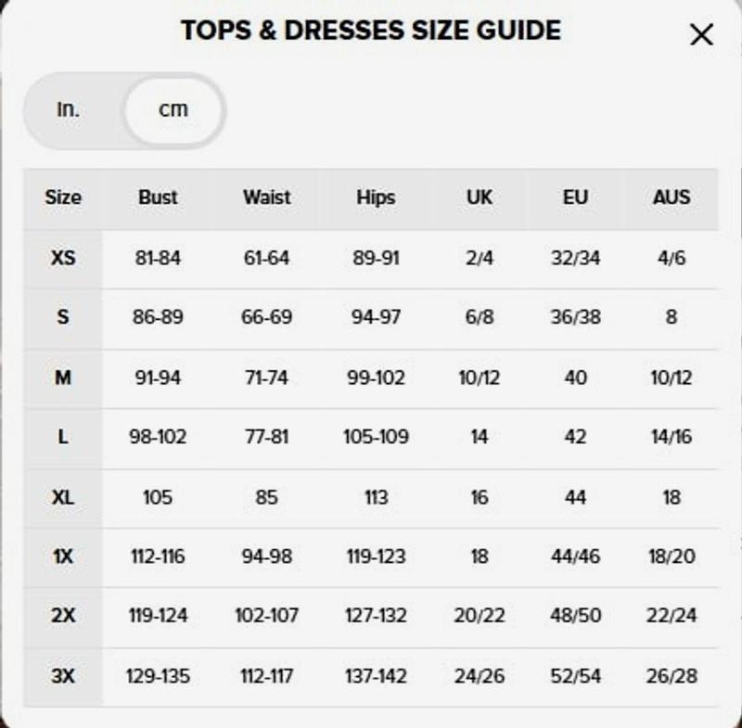
Task: Select the 3X size row label
Action: point(63,676)
